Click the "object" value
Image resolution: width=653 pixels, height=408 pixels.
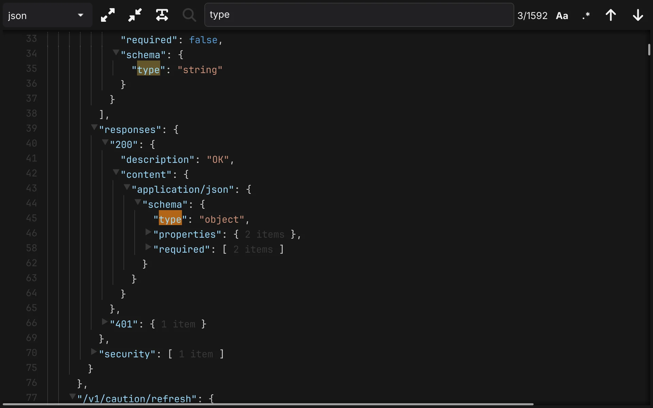pos(222,219)
